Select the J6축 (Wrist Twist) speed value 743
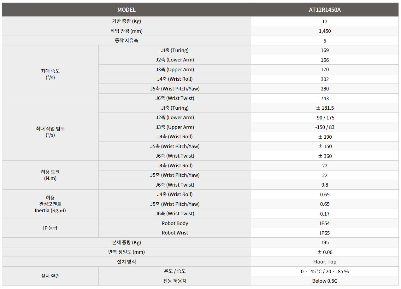This screenshot has width=401, height=289. (325, 98)
